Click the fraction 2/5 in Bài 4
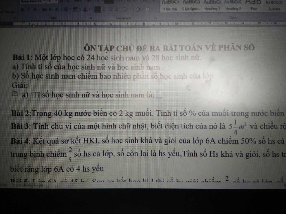The width and height of the screenshot is (286, 214). (x=70, y=155)
